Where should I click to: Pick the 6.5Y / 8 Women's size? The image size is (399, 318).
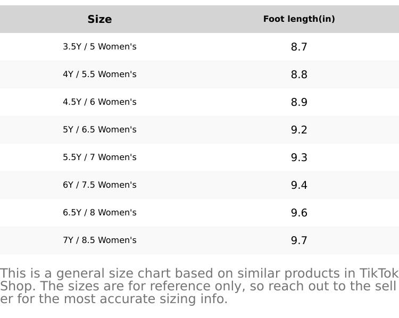[x=99, y=213]
